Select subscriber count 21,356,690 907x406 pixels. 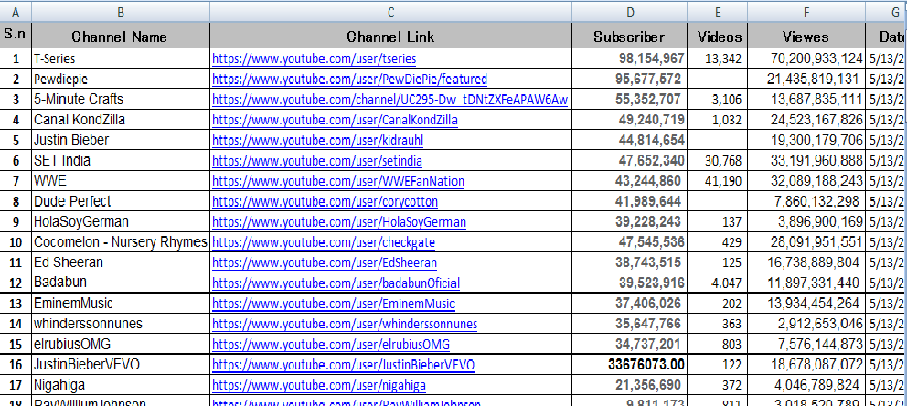click(630, 385)
